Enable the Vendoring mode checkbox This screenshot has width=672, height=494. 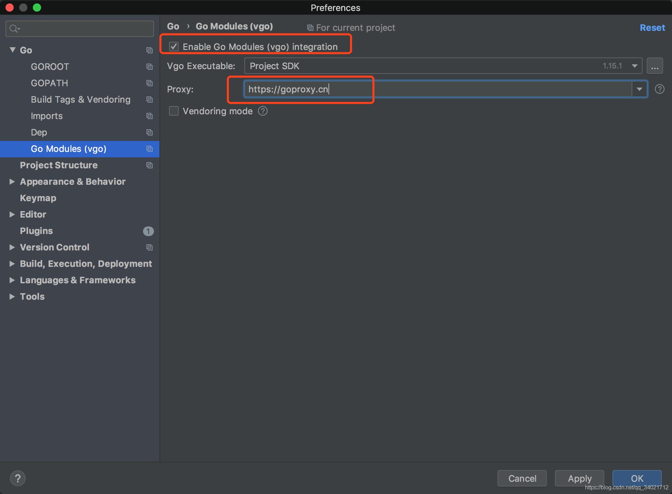click(174, 111)
